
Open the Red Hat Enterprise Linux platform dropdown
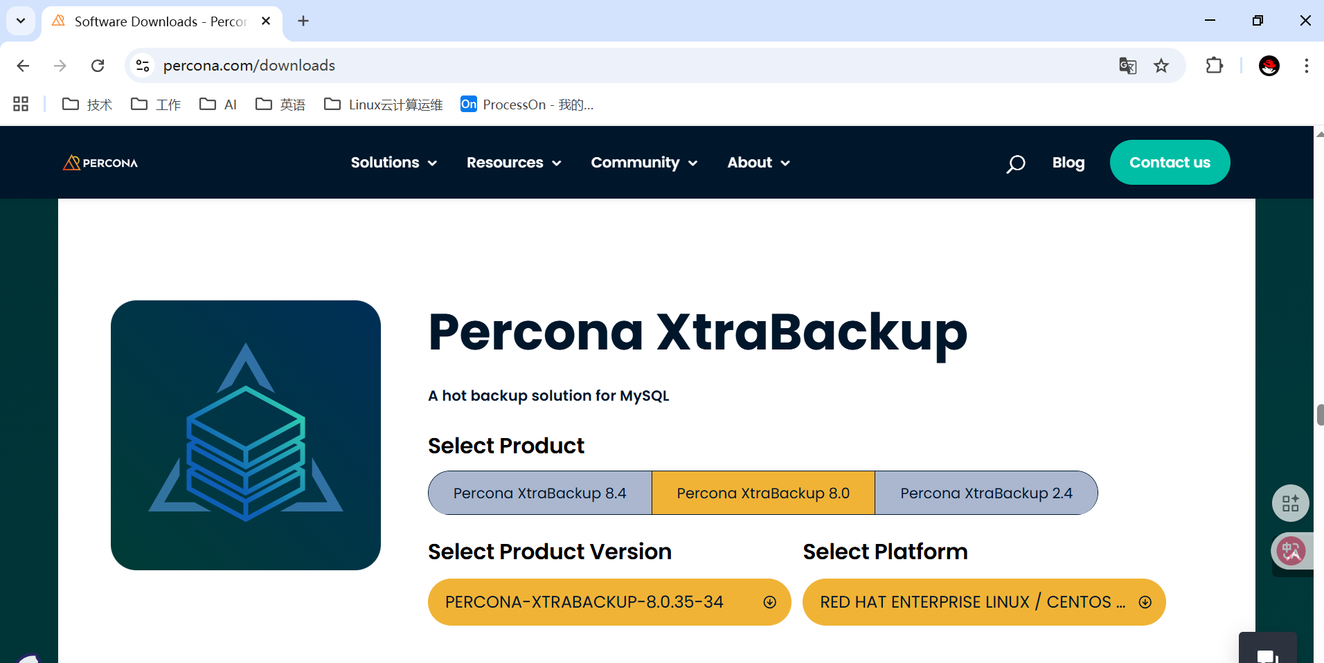[984, 602]
